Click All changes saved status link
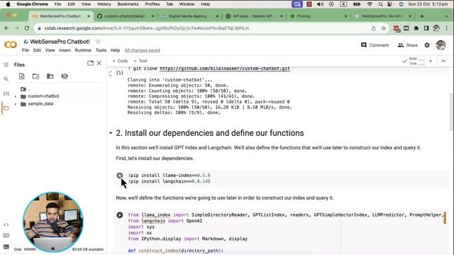This screenshot has height=255, width=454. click(x=142, y=50)
